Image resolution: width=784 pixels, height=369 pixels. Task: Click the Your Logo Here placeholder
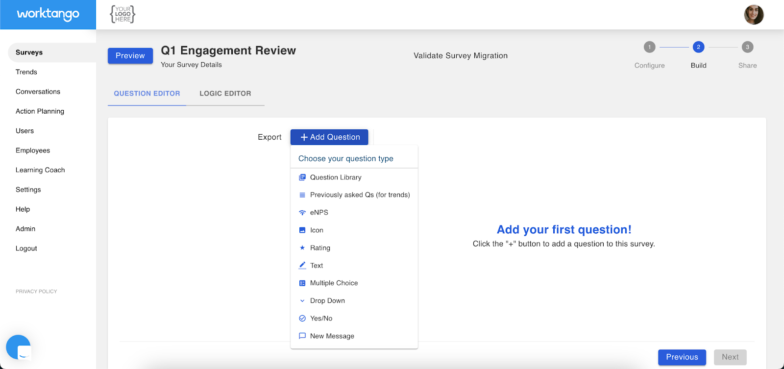(x=122, y=14)
